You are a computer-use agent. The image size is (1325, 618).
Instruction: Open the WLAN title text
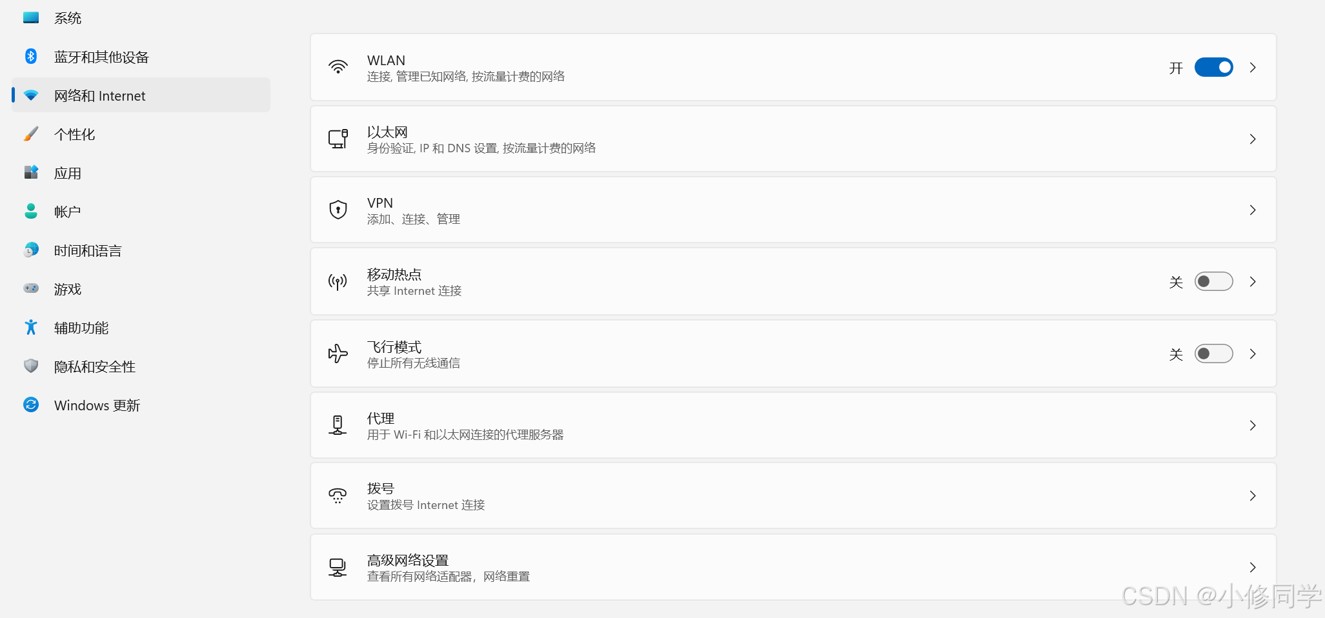click(386, 60)
